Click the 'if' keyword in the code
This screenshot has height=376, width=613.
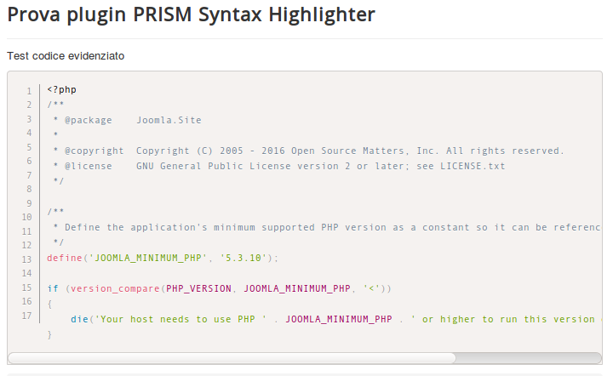coord(53,288)
